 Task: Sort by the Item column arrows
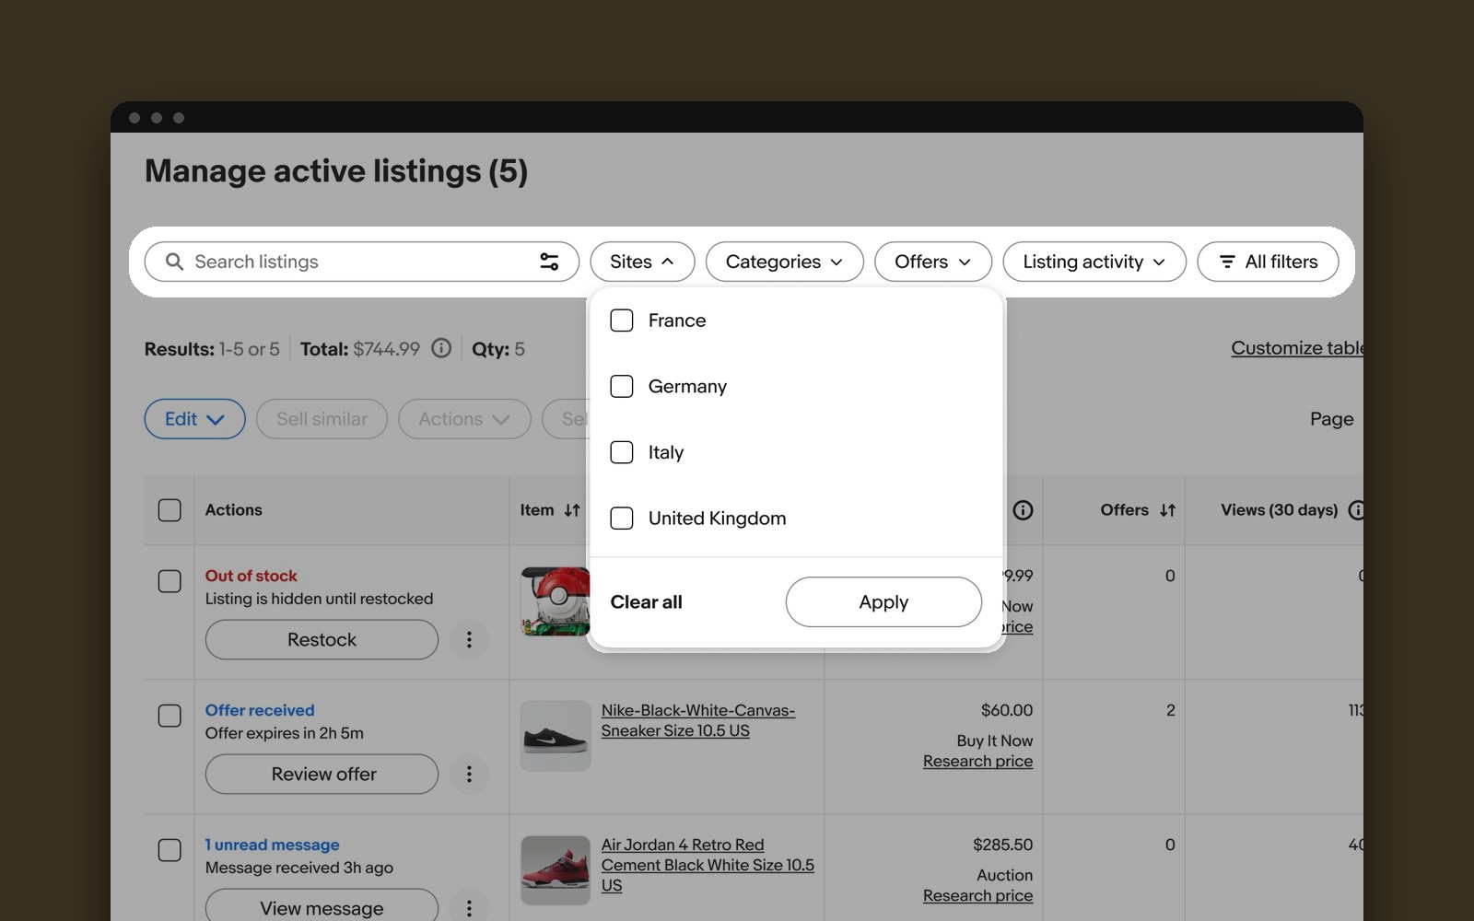pos(572,510)
